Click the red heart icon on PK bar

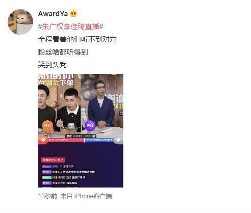click(43, 140)
